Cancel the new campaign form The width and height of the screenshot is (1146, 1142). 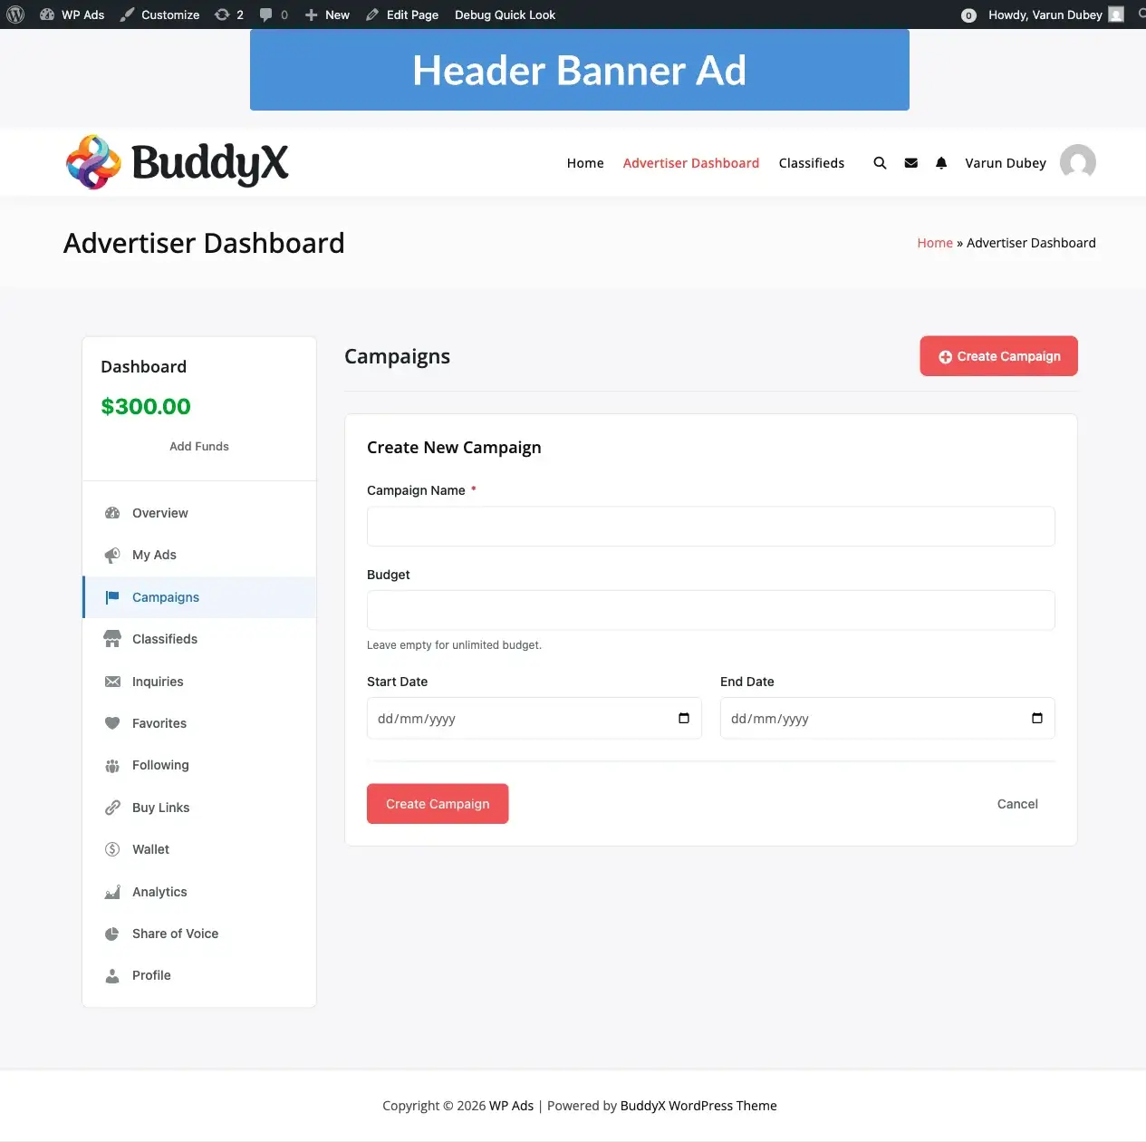pos(1017,804)
